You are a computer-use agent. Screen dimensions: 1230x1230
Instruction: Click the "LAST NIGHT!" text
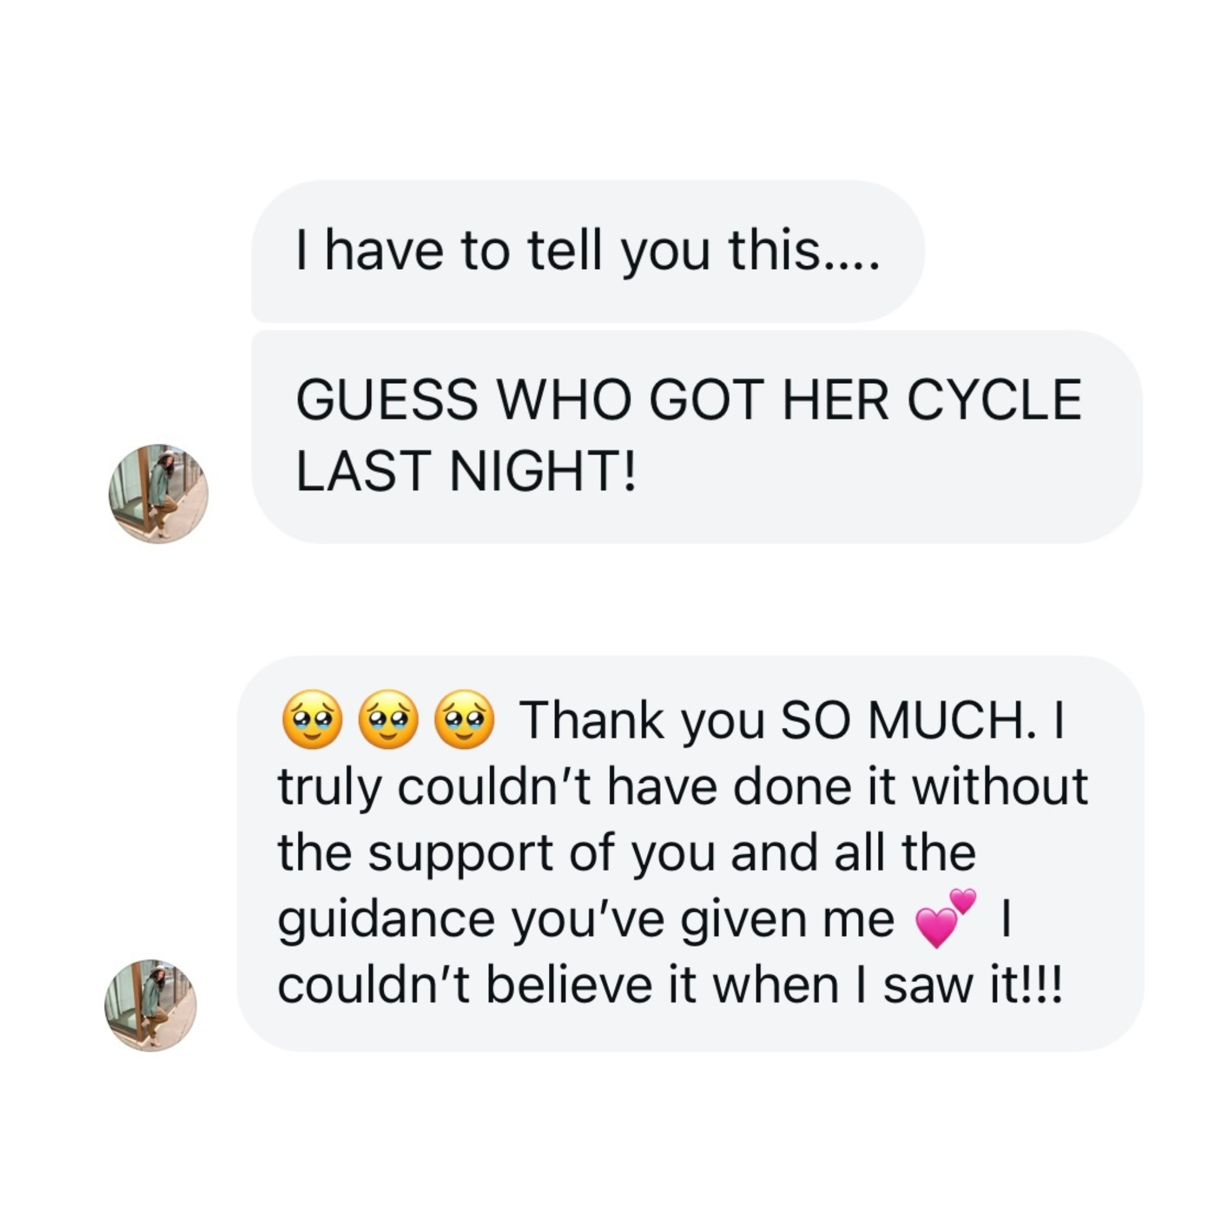[x=466, y=471]
